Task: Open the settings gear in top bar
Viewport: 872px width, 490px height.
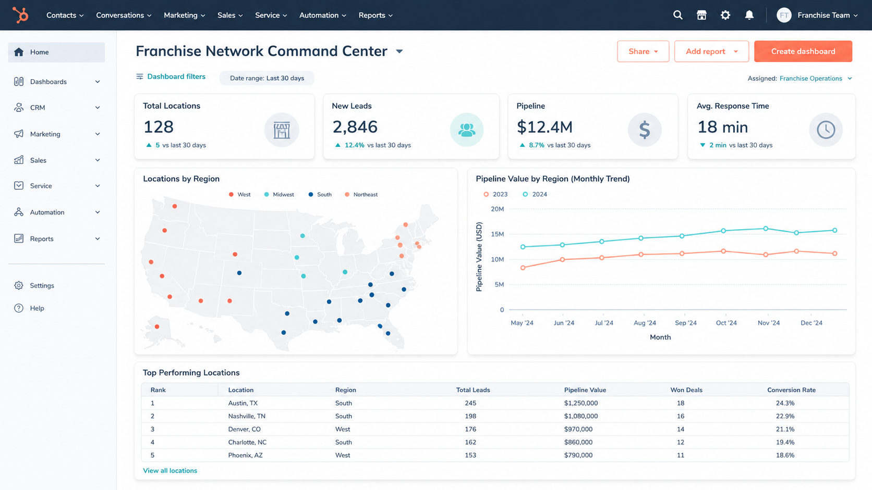Action: tap(725, 15)
